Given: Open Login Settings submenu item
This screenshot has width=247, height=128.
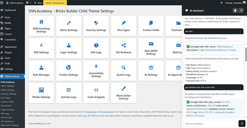Looking at the screenshot, I should (7, 110).
